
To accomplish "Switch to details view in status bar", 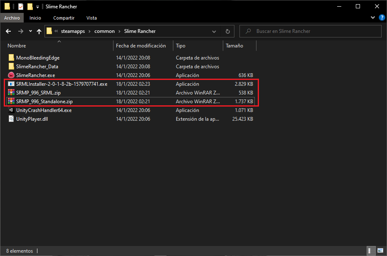I will [370, 251].
